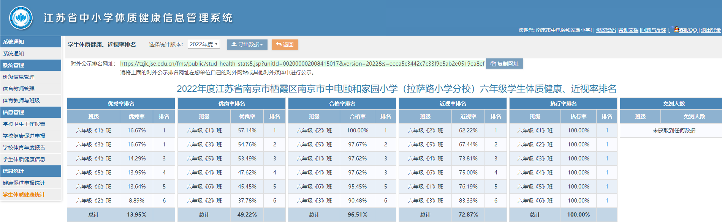
Task: Click the 90.48% pass rate cell
Action: (x=358, y=201)
